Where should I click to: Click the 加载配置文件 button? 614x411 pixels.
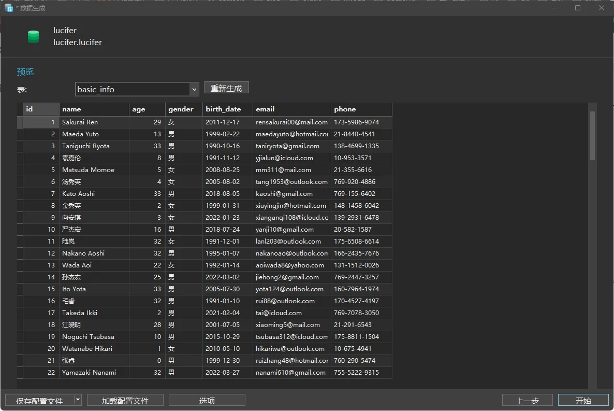[125, 400]
